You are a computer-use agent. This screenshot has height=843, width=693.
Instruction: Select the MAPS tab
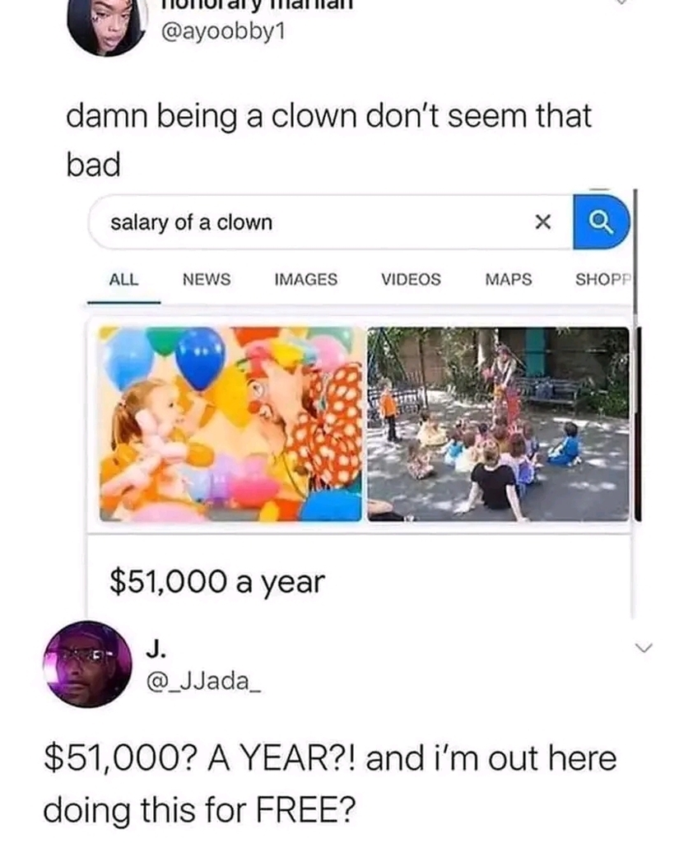tap(509, 280)
